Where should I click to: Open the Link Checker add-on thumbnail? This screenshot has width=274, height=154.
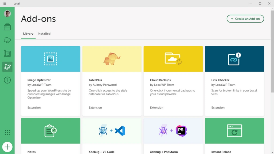point(234,59)
